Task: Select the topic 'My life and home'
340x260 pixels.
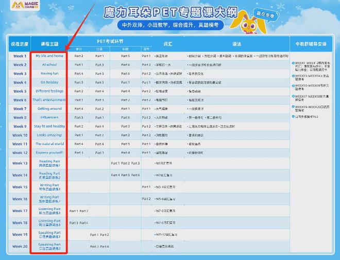Action: 49,56
